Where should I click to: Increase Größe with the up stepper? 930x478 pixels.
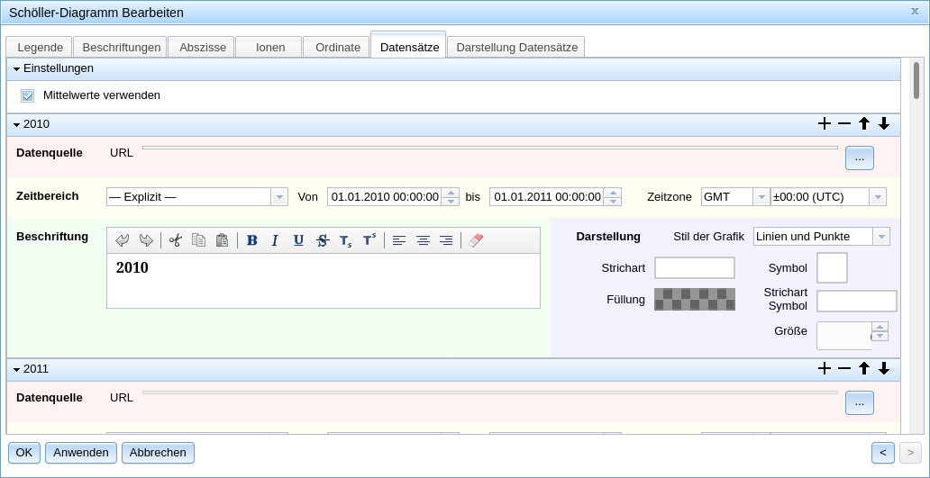(x=880, y=327)
